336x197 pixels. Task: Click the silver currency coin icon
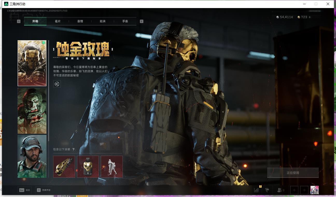(278, 17)
